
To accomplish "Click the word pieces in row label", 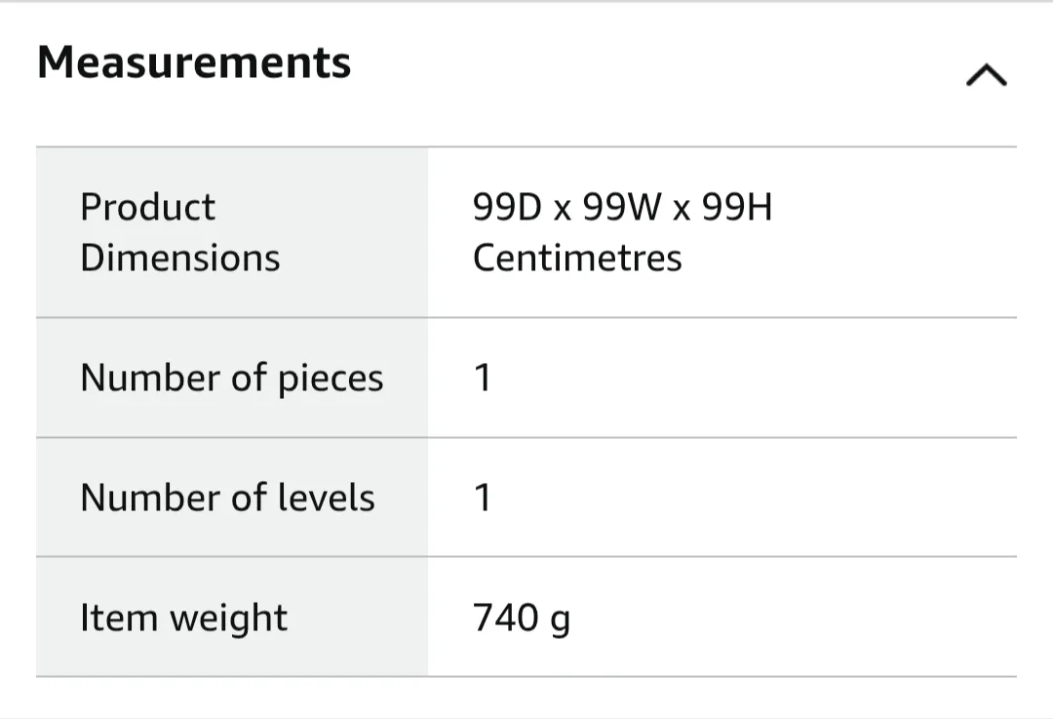I will [331, 379].
